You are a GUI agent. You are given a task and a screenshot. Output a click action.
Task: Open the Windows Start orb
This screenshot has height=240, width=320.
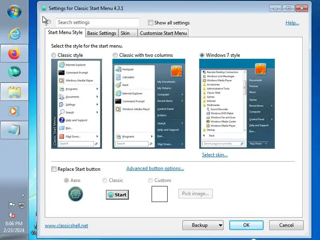point(14,12)
